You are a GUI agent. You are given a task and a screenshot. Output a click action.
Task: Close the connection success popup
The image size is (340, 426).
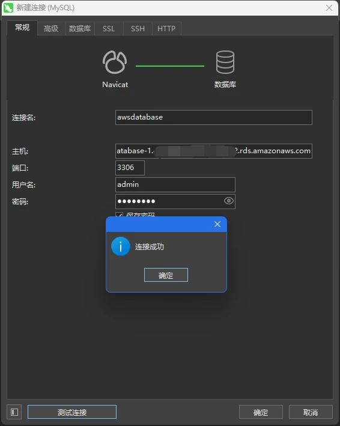[x=217, y=224]
